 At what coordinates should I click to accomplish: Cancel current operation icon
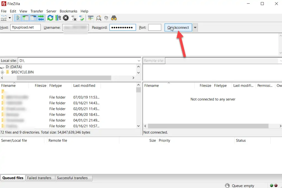66,18
